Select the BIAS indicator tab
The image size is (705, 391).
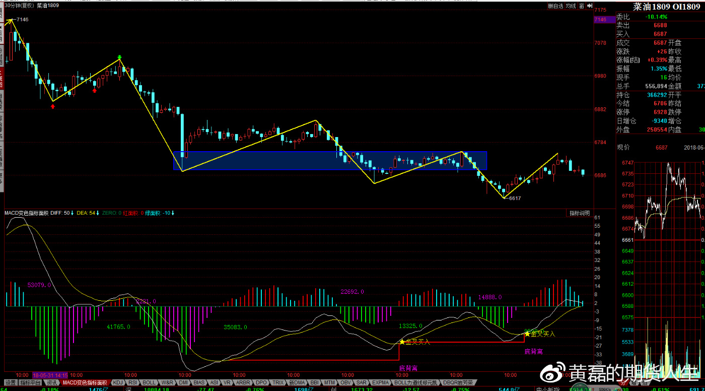pos(199,382)
